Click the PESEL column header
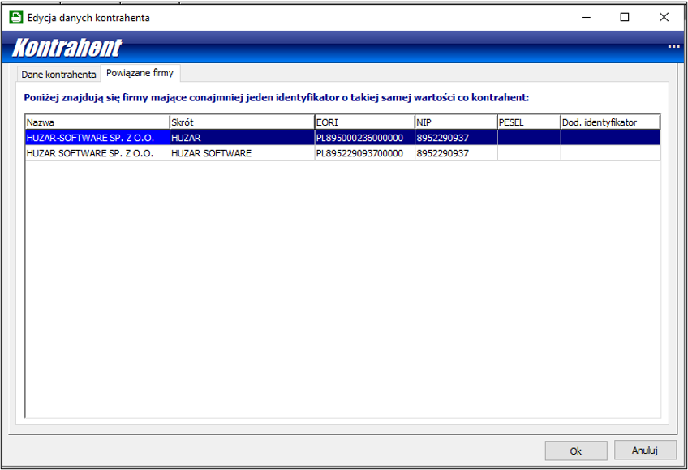The width and height of the screenshot is (688, 470). [528, 122]
